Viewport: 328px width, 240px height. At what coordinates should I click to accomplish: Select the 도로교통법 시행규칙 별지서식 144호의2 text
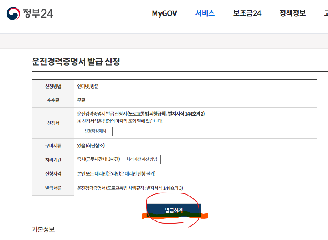coord(166,114)
